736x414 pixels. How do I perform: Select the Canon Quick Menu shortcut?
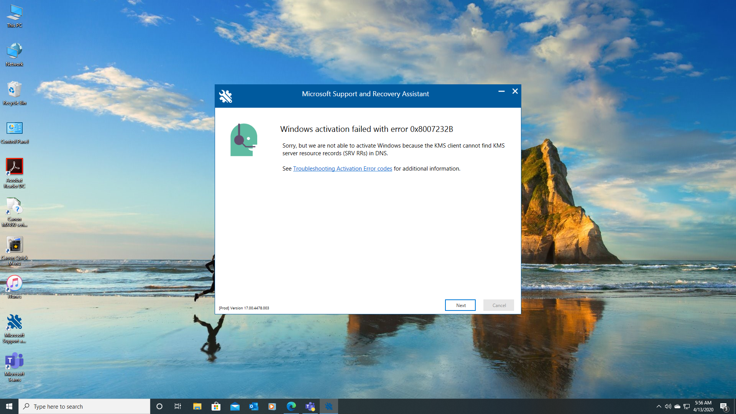tap(14, 251)
